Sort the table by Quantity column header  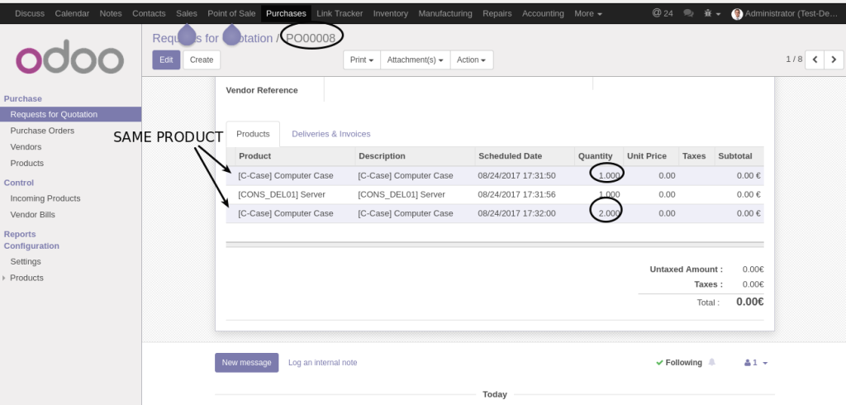595,155
